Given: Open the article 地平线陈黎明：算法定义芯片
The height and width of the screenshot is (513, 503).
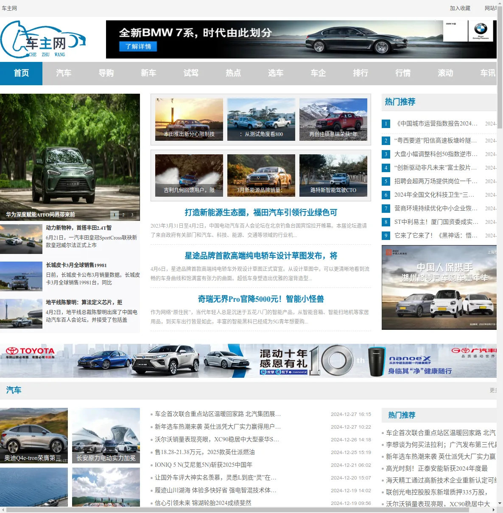Looking at the screenshot, I should point(84,302).
